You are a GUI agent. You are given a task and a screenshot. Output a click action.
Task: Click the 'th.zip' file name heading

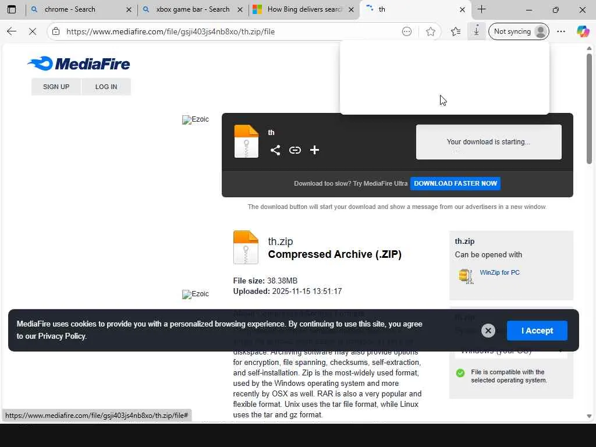[281, 242]
